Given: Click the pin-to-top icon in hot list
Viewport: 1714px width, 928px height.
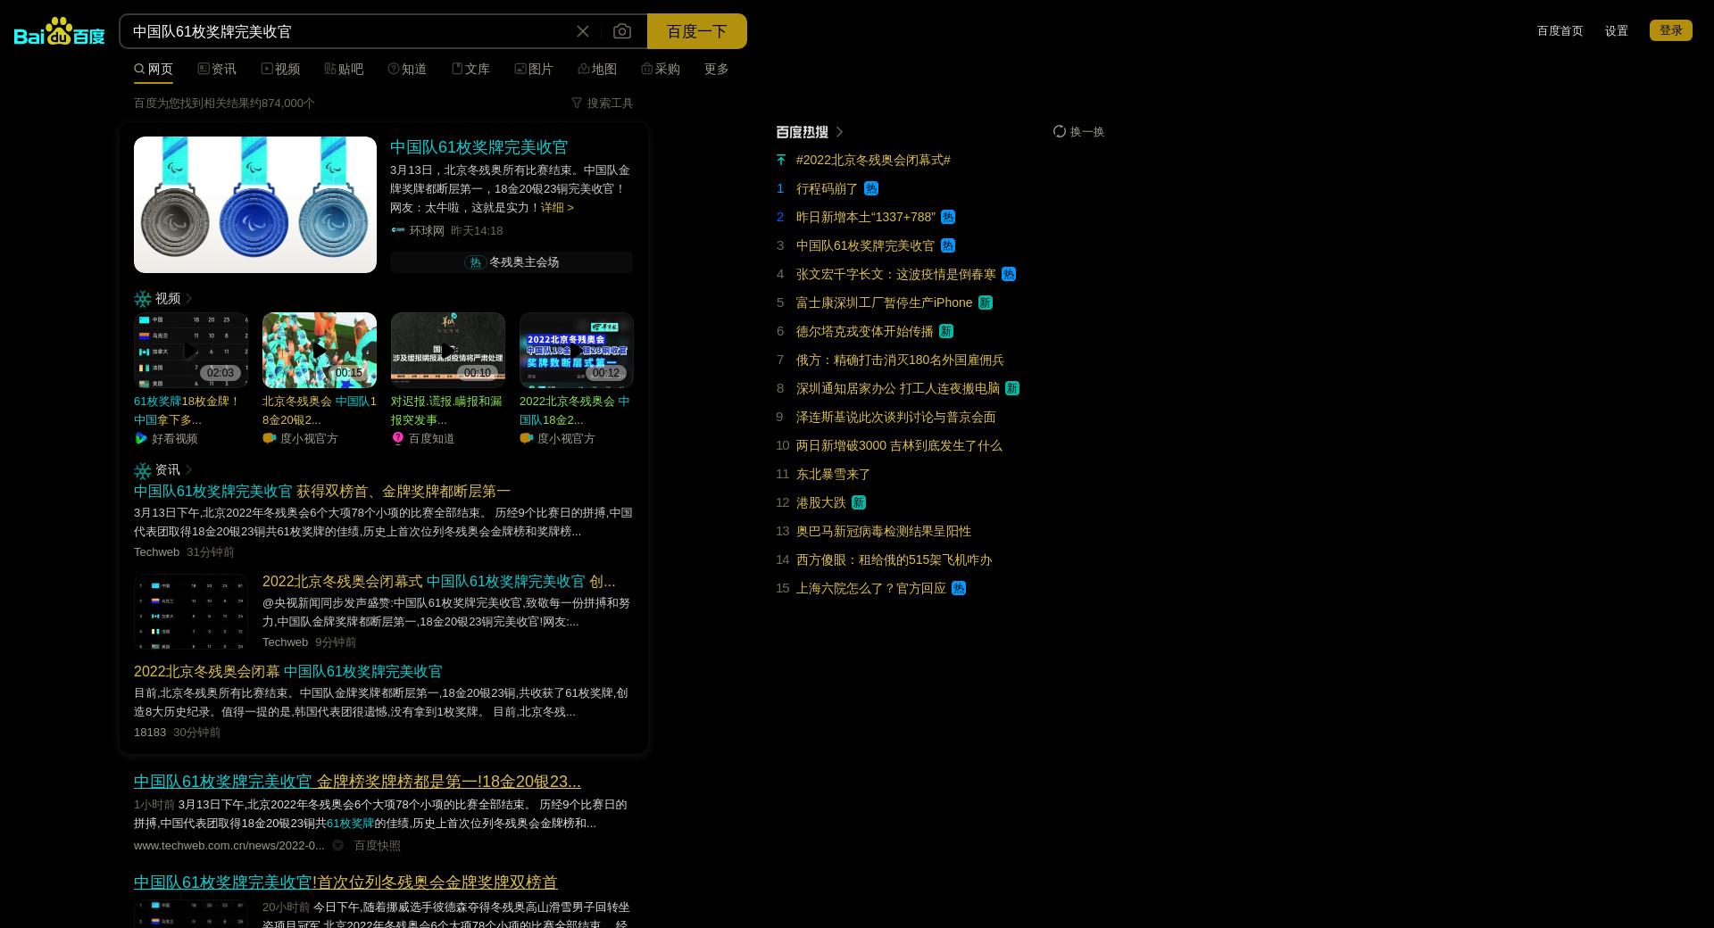Looking at the screenshot, I should 781,160.
